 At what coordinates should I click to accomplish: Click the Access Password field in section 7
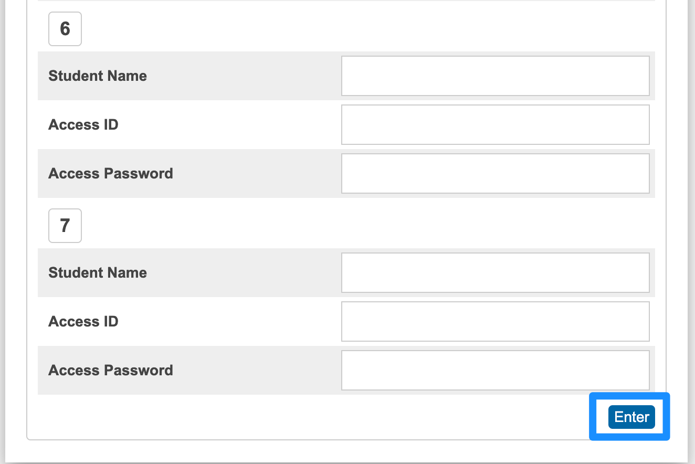click(x=495, y=370)
